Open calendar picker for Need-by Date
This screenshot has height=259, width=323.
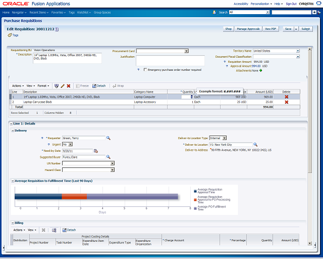96,151
